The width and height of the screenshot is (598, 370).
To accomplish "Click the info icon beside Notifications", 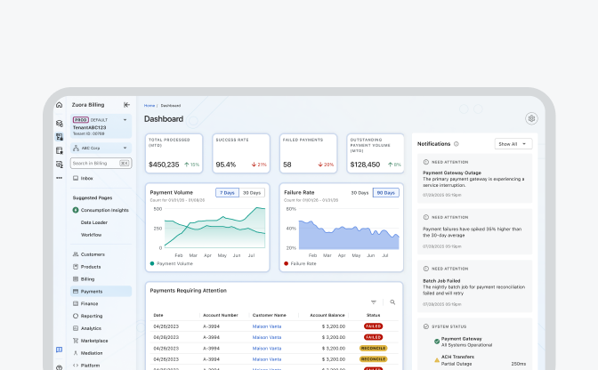I will 457,143.
